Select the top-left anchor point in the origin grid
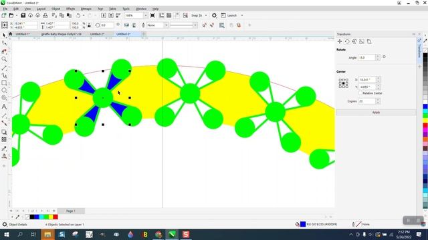Image resolution: width=428 pixels, height=240 pixels. coord(340,80)
